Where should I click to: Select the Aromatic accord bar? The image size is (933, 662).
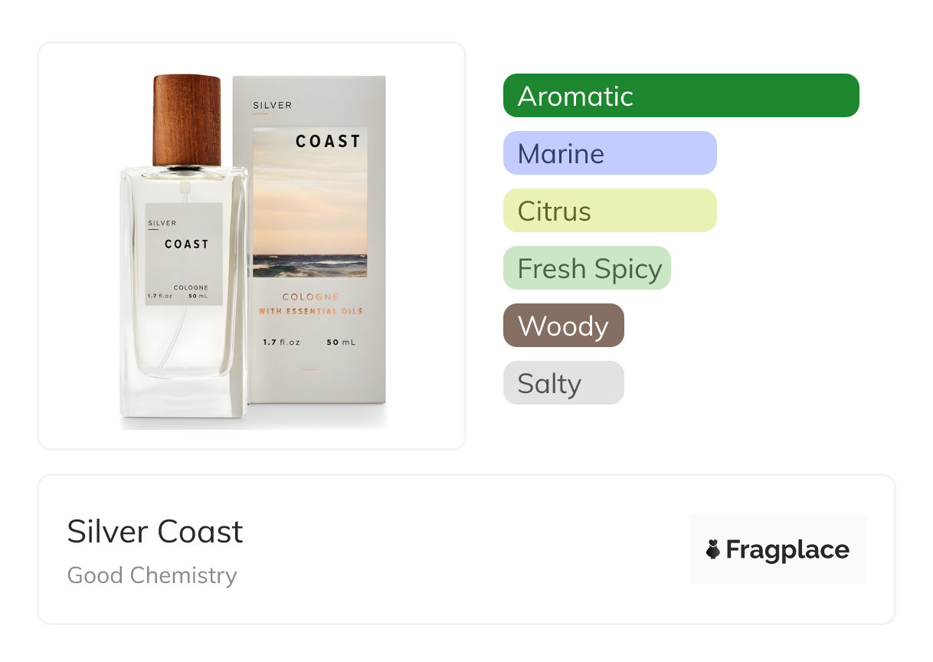(680, 96)
